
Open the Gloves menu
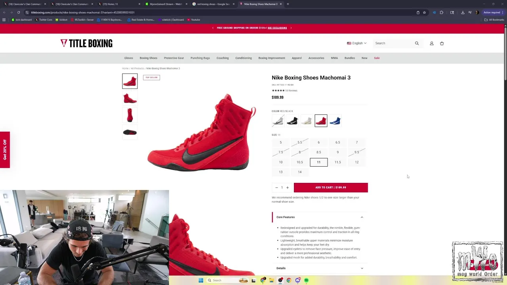pos(128,58)
